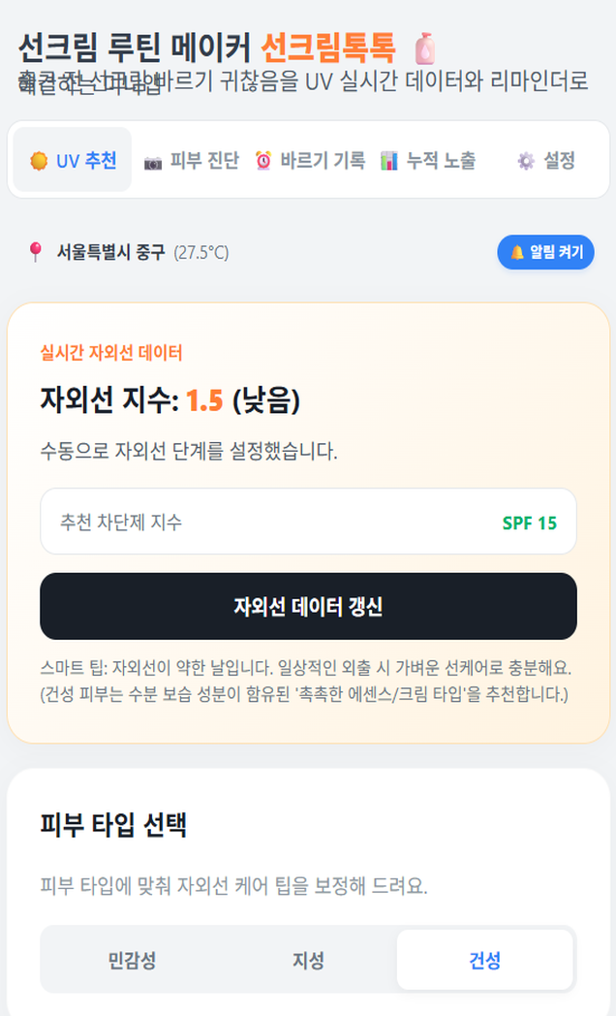The height and width of the screenshot is (1016, 616).
Task: Click the gear icon beside 설정
Action: (526, 161)
